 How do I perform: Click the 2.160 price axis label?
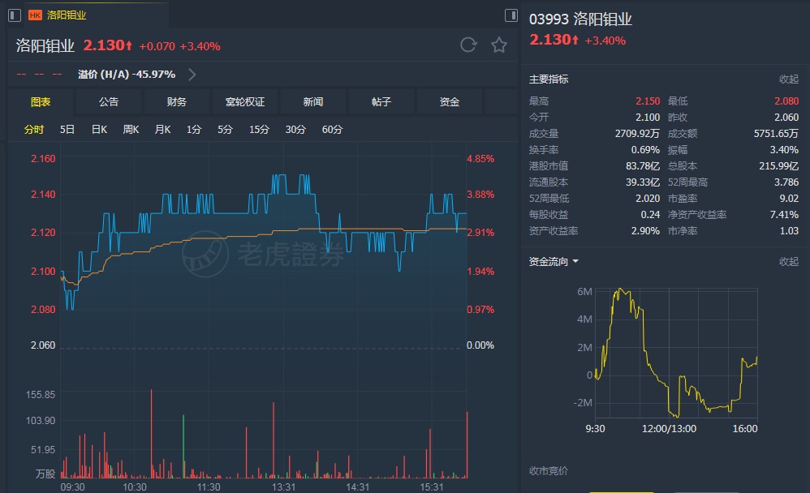[x=43, y=158]
